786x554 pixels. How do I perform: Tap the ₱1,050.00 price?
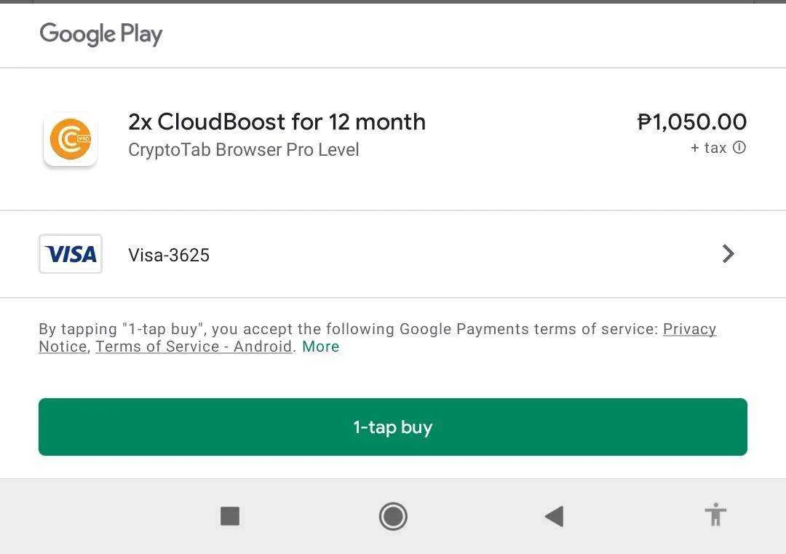click(692, 122)
